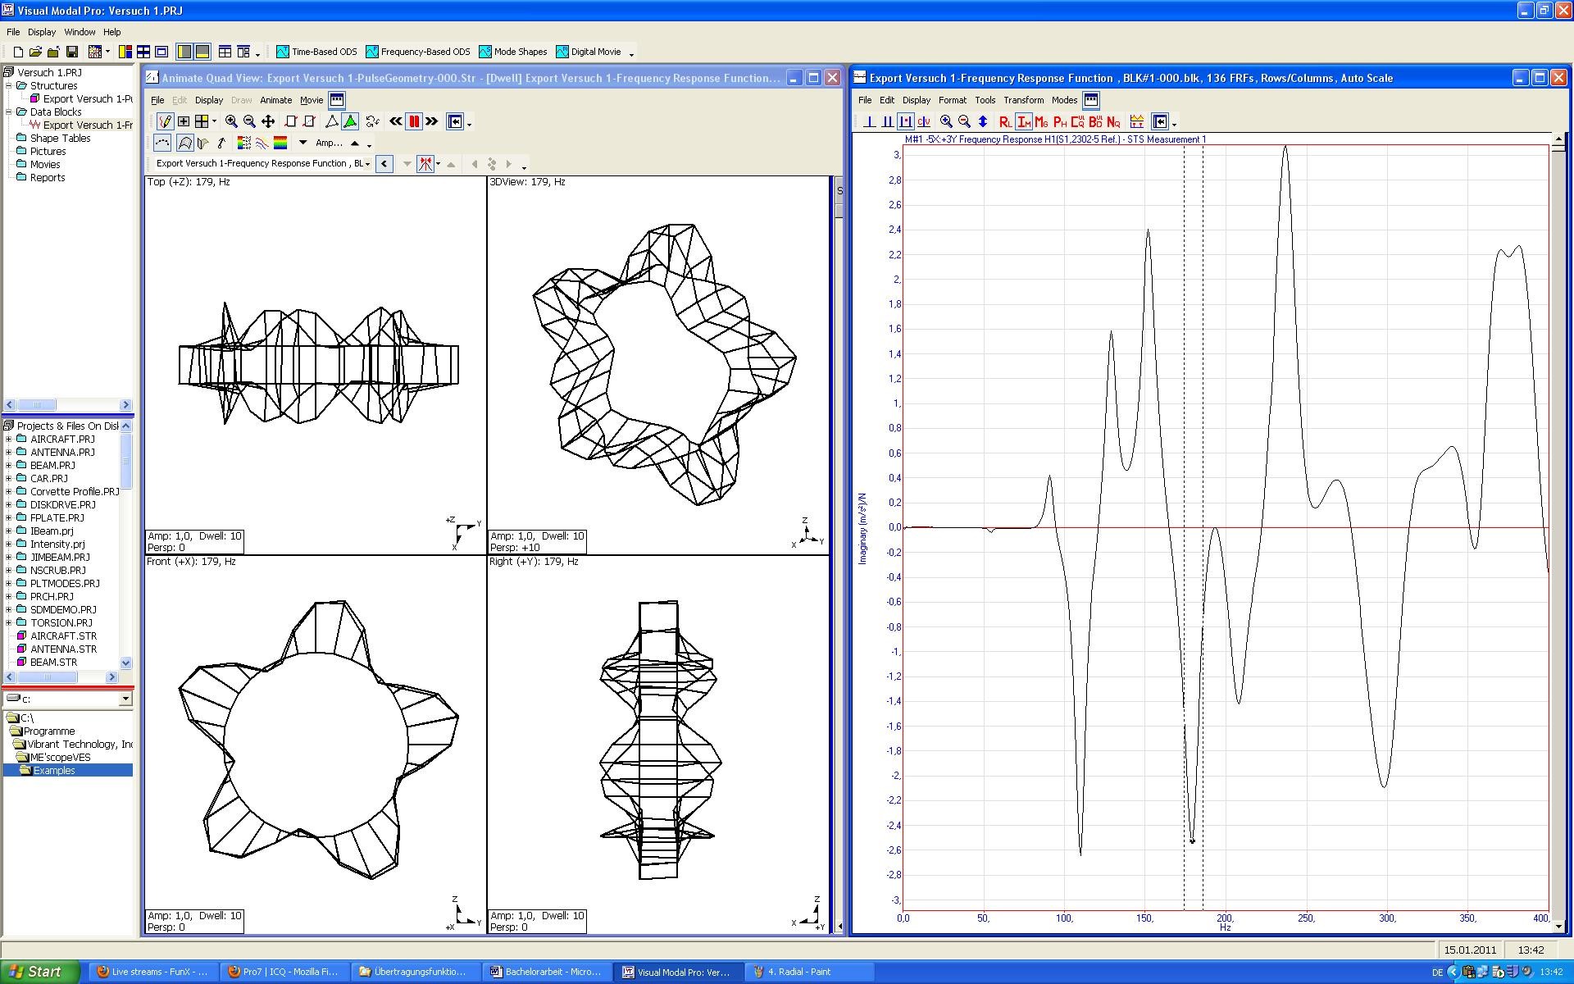Decrease animation amplitude with the down arrow
Screen dimensions: 1574x984
(x=303, y=143)
